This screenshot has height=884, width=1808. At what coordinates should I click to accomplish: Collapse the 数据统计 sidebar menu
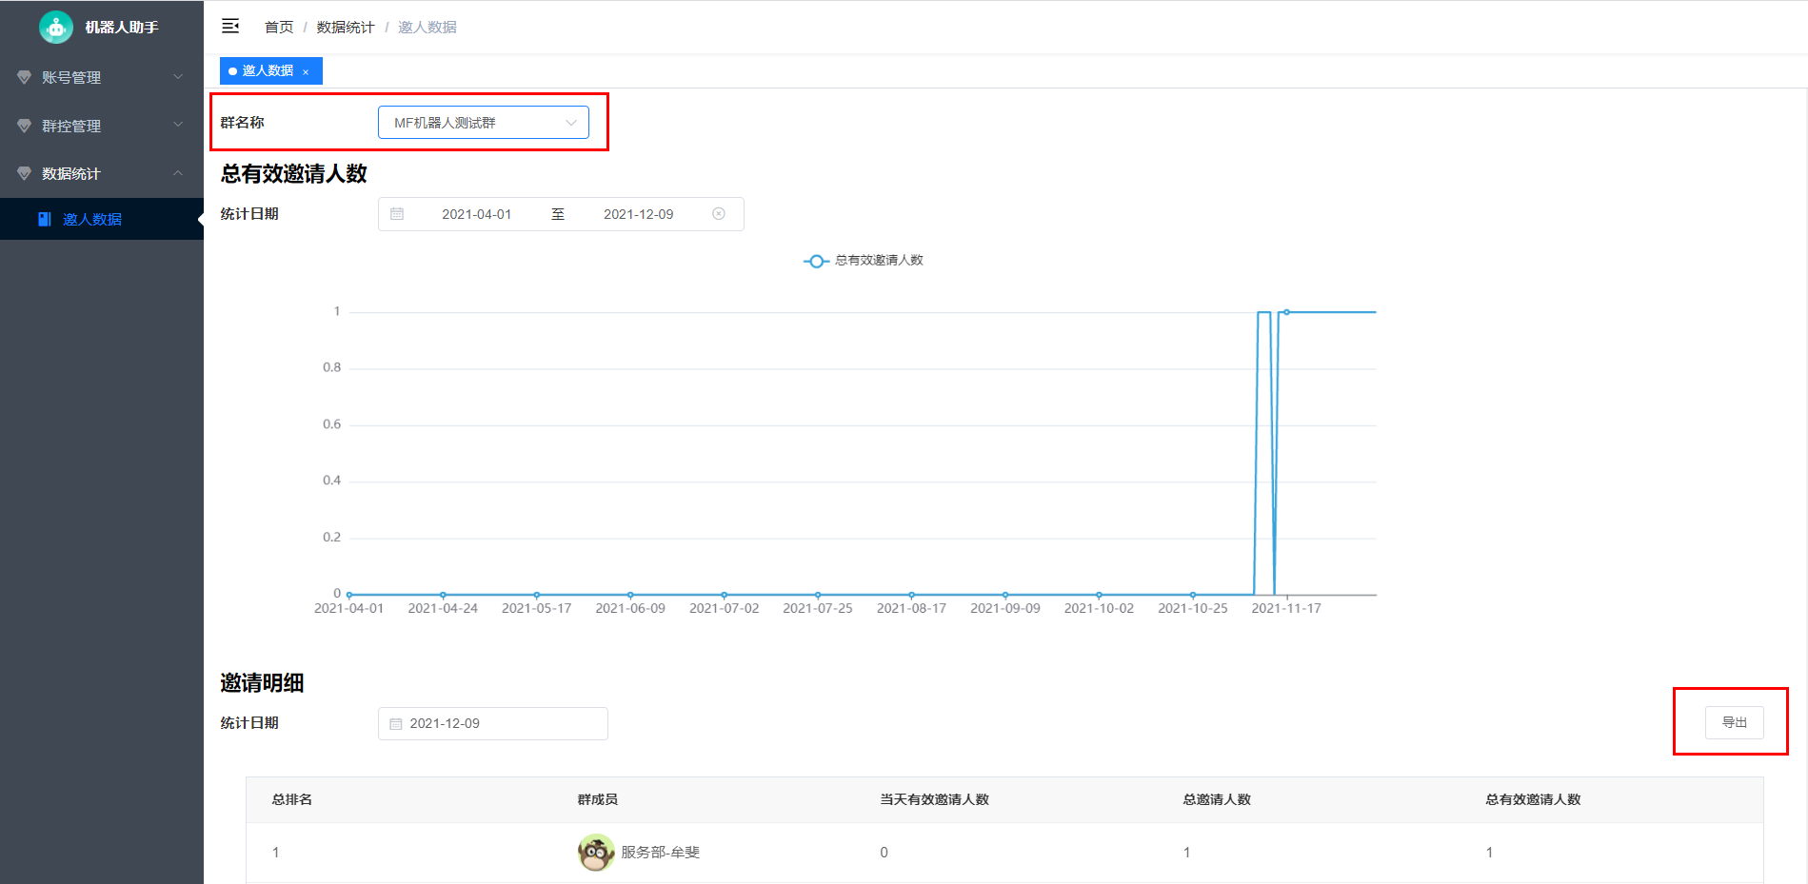102,173
